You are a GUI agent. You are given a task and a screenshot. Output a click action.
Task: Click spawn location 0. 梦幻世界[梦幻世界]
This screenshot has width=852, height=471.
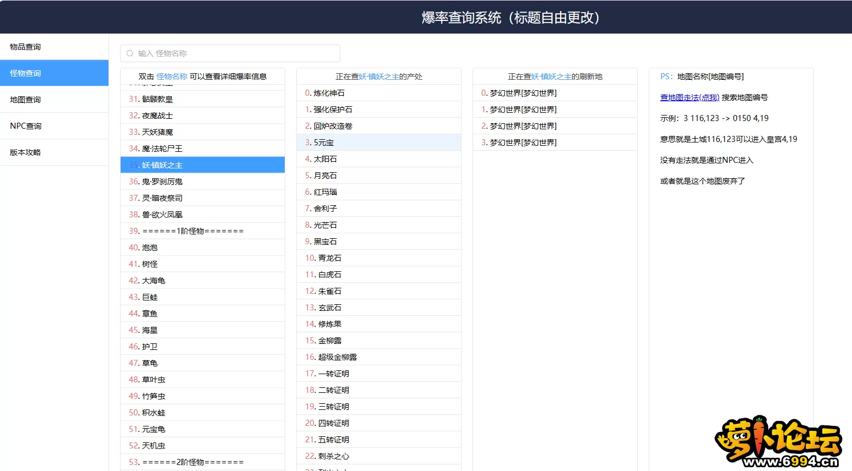(x=555, y=93)
